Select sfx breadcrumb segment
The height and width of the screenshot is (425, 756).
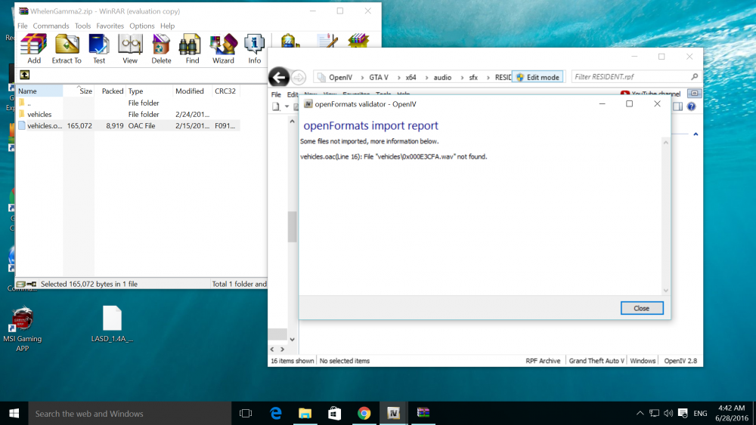tap(473, 77)
